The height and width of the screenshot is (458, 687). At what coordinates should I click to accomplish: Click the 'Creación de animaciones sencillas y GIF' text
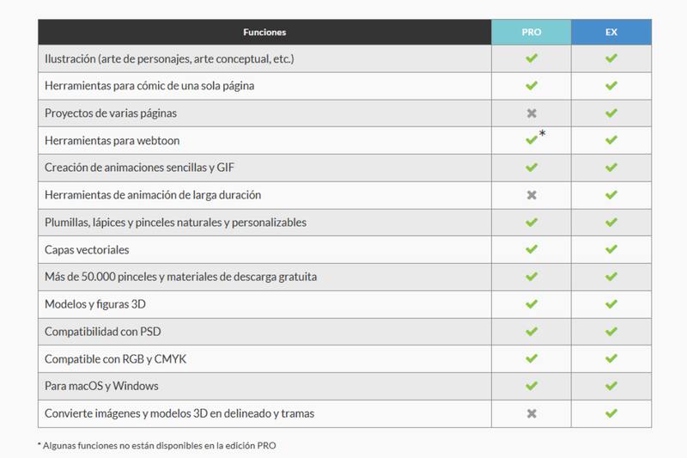[x=139, y=168]
